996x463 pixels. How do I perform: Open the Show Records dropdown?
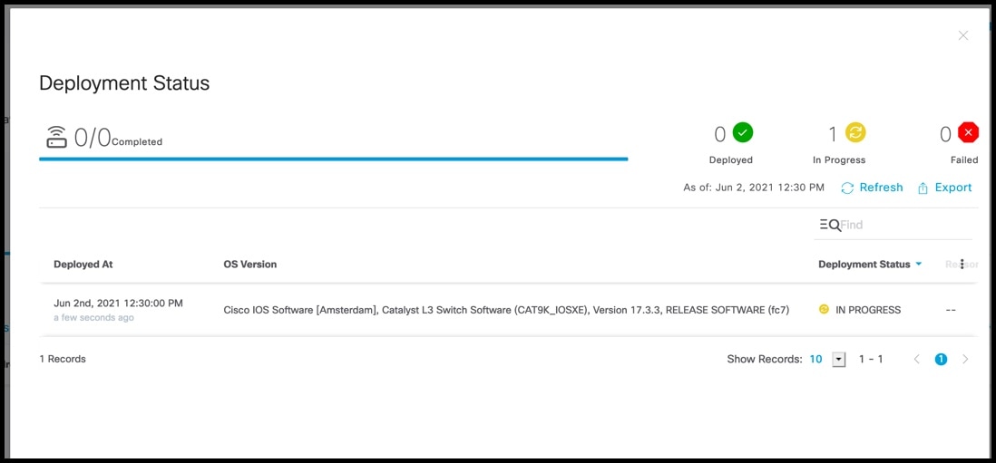pyautogui.click(x=838, y=360)
